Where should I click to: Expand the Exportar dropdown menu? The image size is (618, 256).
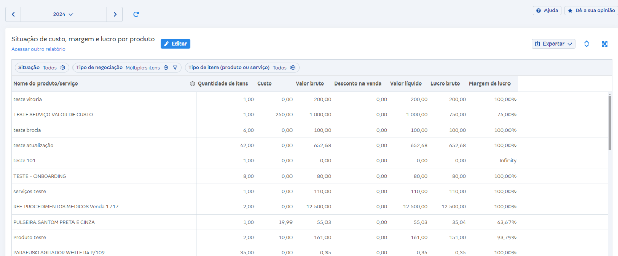(554, 44)
